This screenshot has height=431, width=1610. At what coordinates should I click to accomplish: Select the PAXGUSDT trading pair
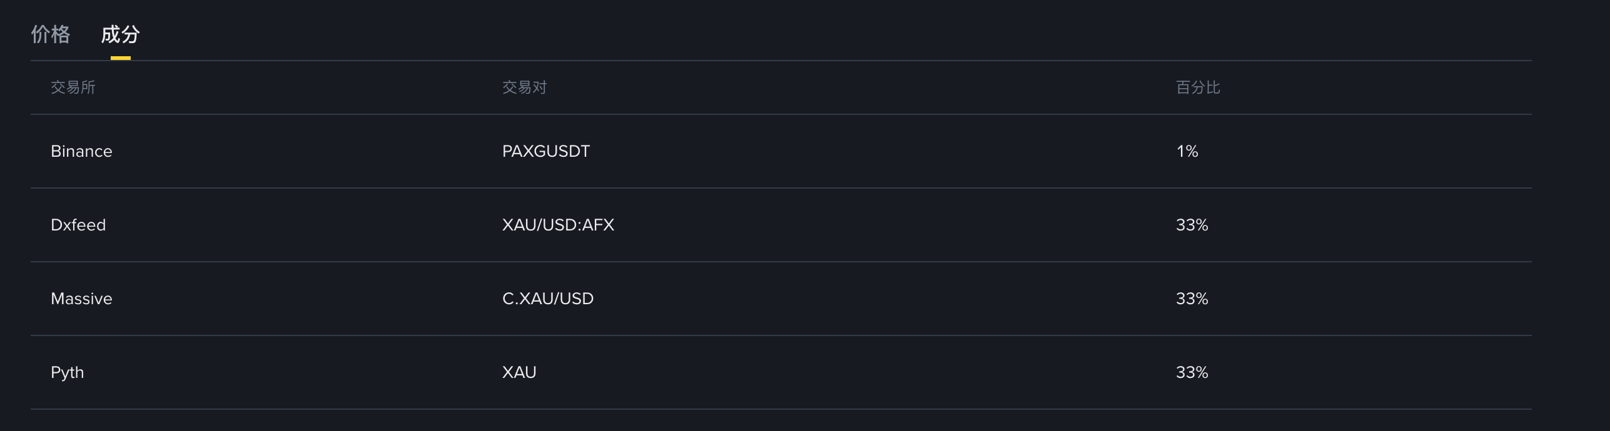pyautogui.click(x=545, y=151)
